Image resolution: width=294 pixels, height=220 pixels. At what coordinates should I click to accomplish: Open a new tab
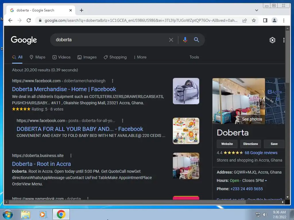81,10
